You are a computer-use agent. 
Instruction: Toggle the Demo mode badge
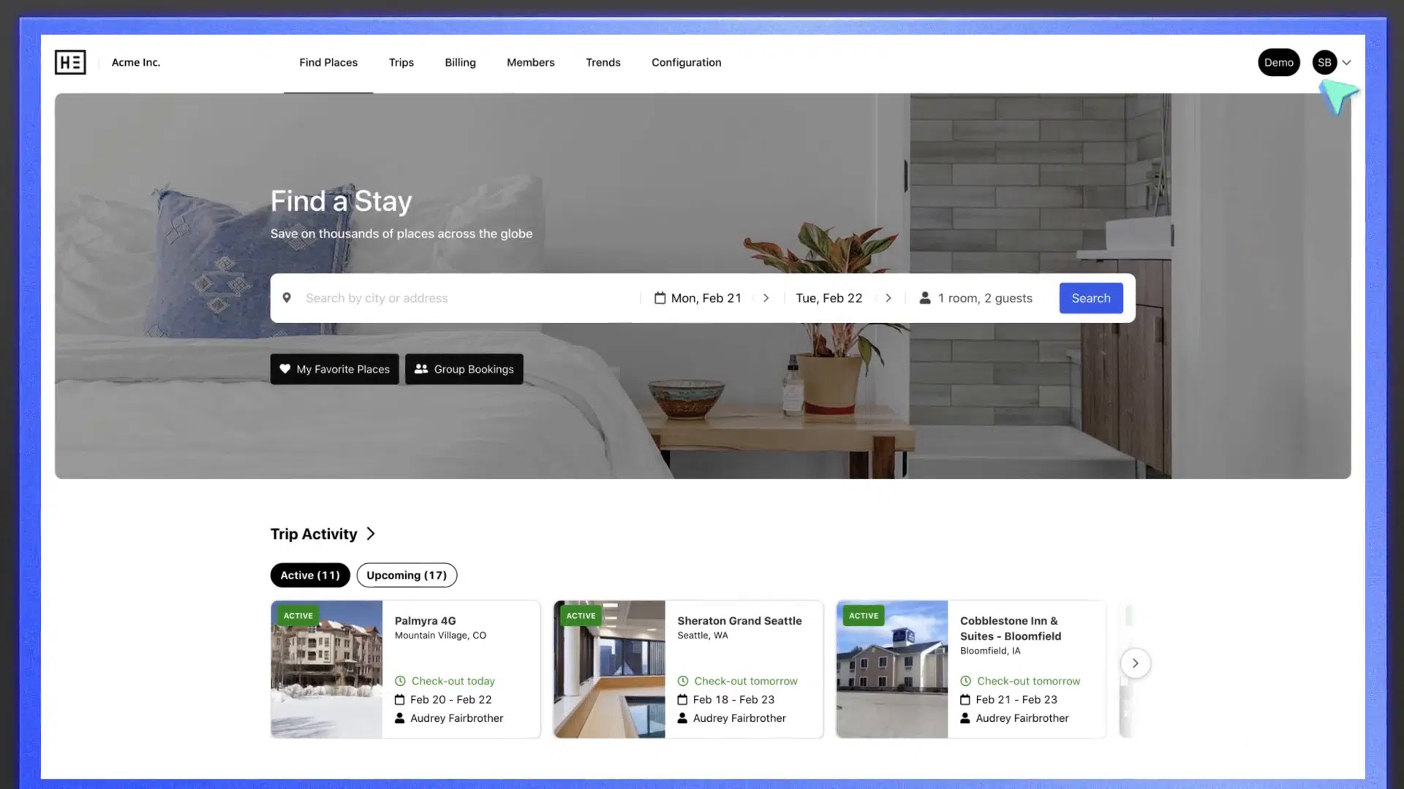(x=1278, y=62)
